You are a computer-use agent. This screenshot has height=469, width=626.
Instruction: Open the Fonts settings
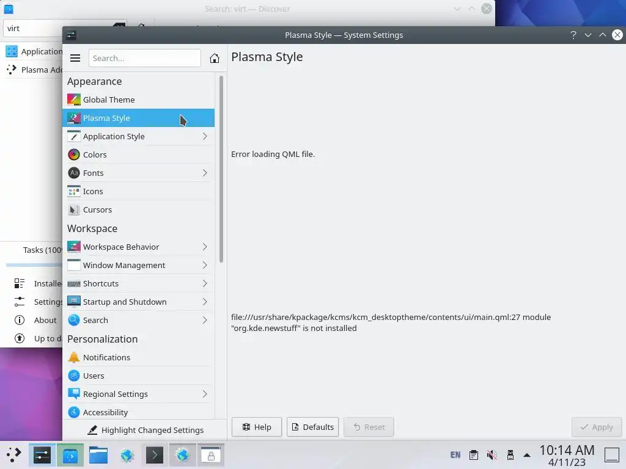139,173
